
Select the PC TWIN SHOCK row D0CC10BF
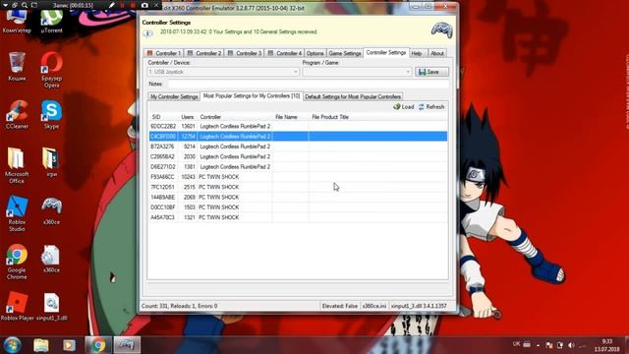[298, 207]
